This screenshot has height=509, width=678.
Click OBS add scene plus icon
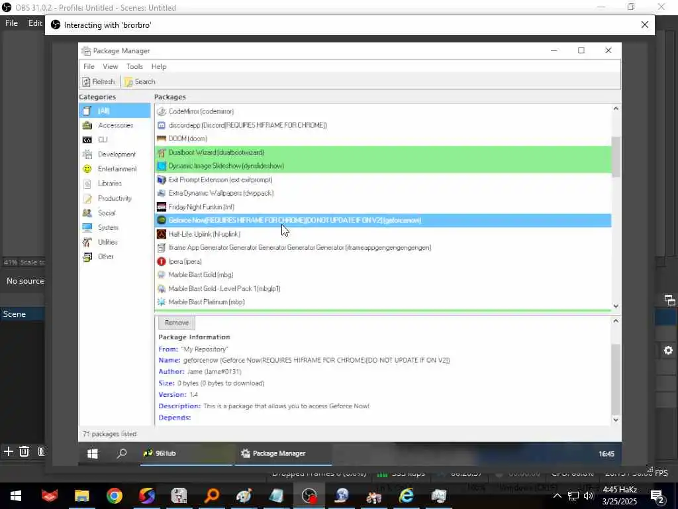[x=8, y=452]
